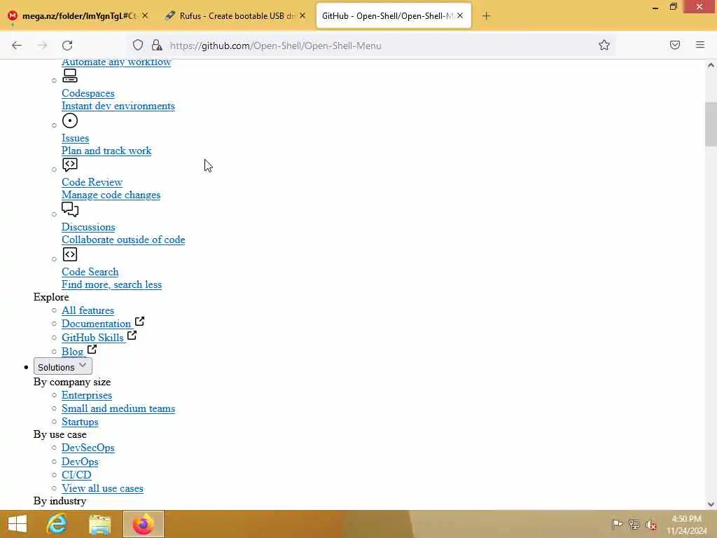Click the scrollbar up arrow
Image resolution: width=717 pixels, height=538 pixels.
[x=711, y=65]
